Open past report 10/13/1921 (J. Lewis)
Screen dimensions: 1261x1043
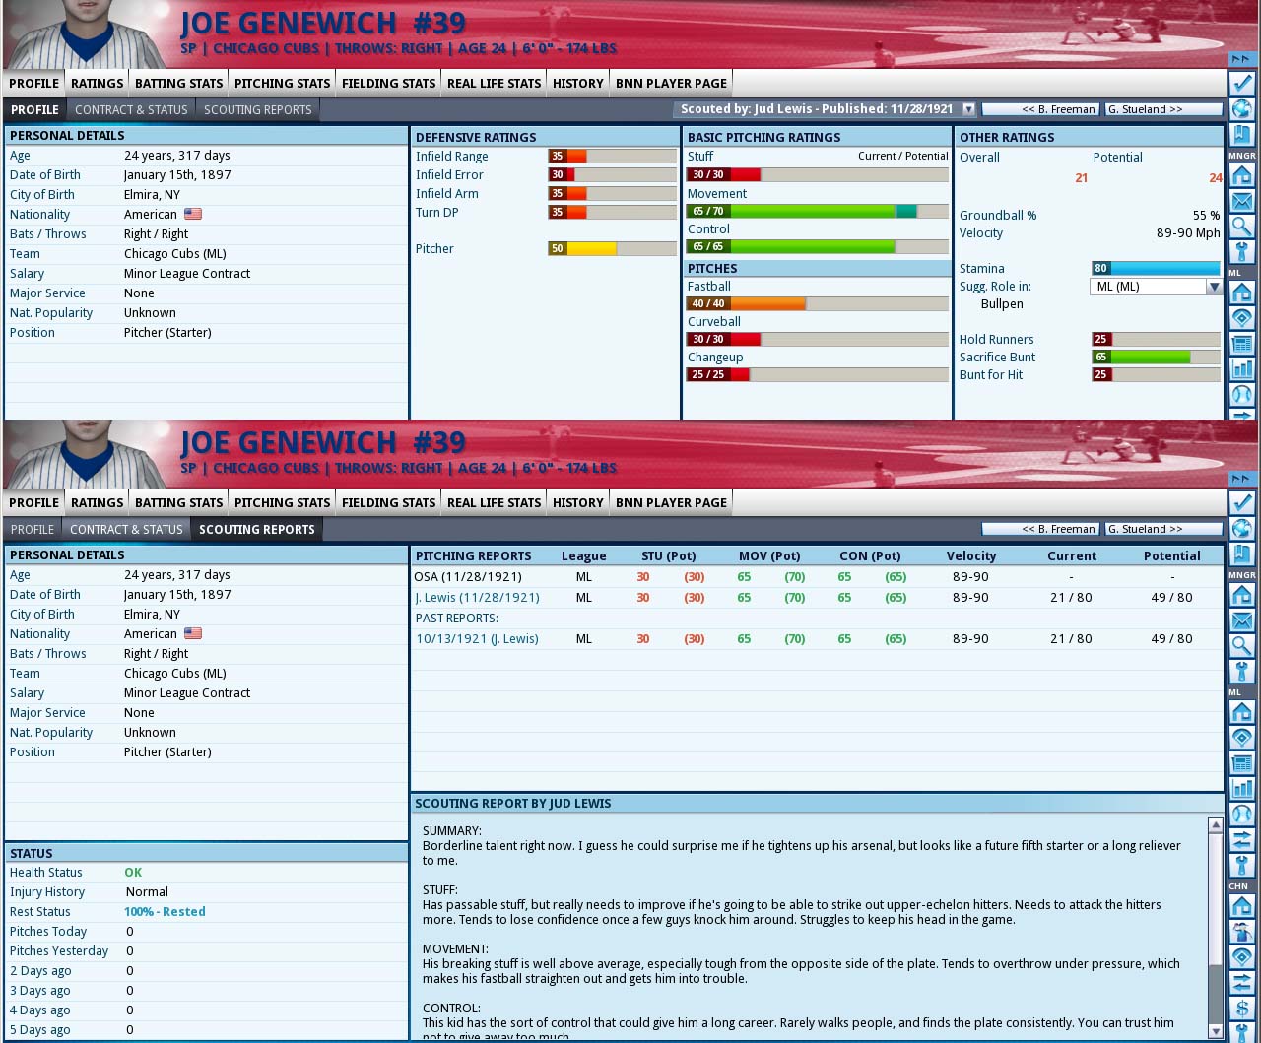coord(477,638)
